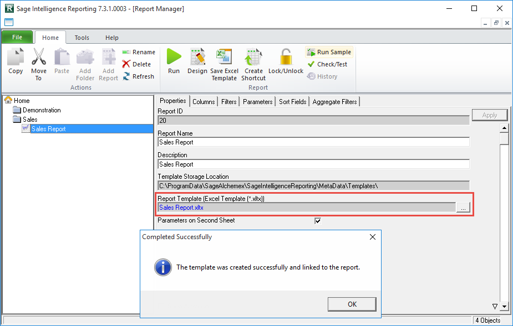Click the Report Name input field
513x326 pixels.
pyautogui.click(x=313, y=142)
